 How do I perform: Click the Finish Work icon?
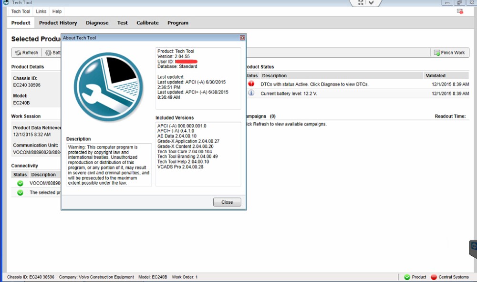pyautogui.click(x=437, y=52)
